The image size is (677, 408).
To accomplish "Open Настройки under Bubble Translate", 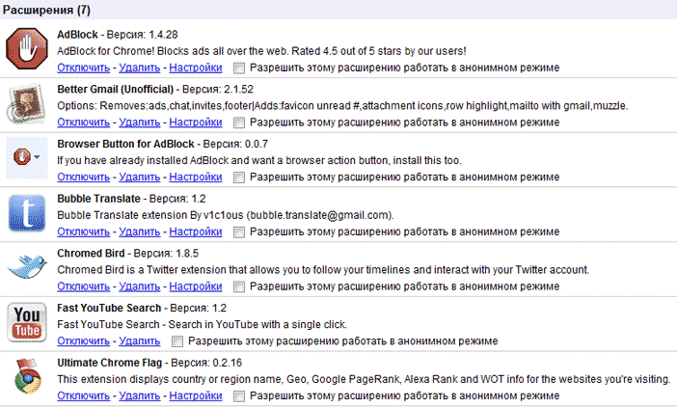I will [195, 231].
